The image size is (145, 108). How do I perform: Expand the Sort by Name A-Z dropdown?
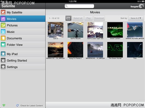point(136,18)
